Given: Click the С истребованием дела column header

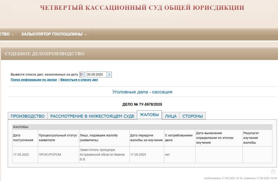Looking at the screenshot, I should click(180, 138).
